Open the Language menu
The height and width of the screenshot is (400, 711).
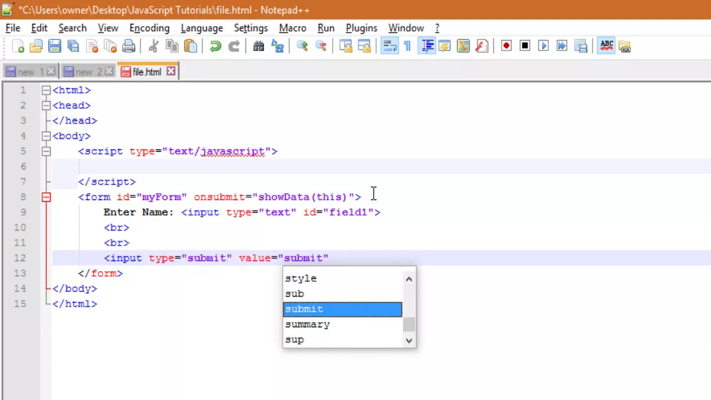coord(202,28)
